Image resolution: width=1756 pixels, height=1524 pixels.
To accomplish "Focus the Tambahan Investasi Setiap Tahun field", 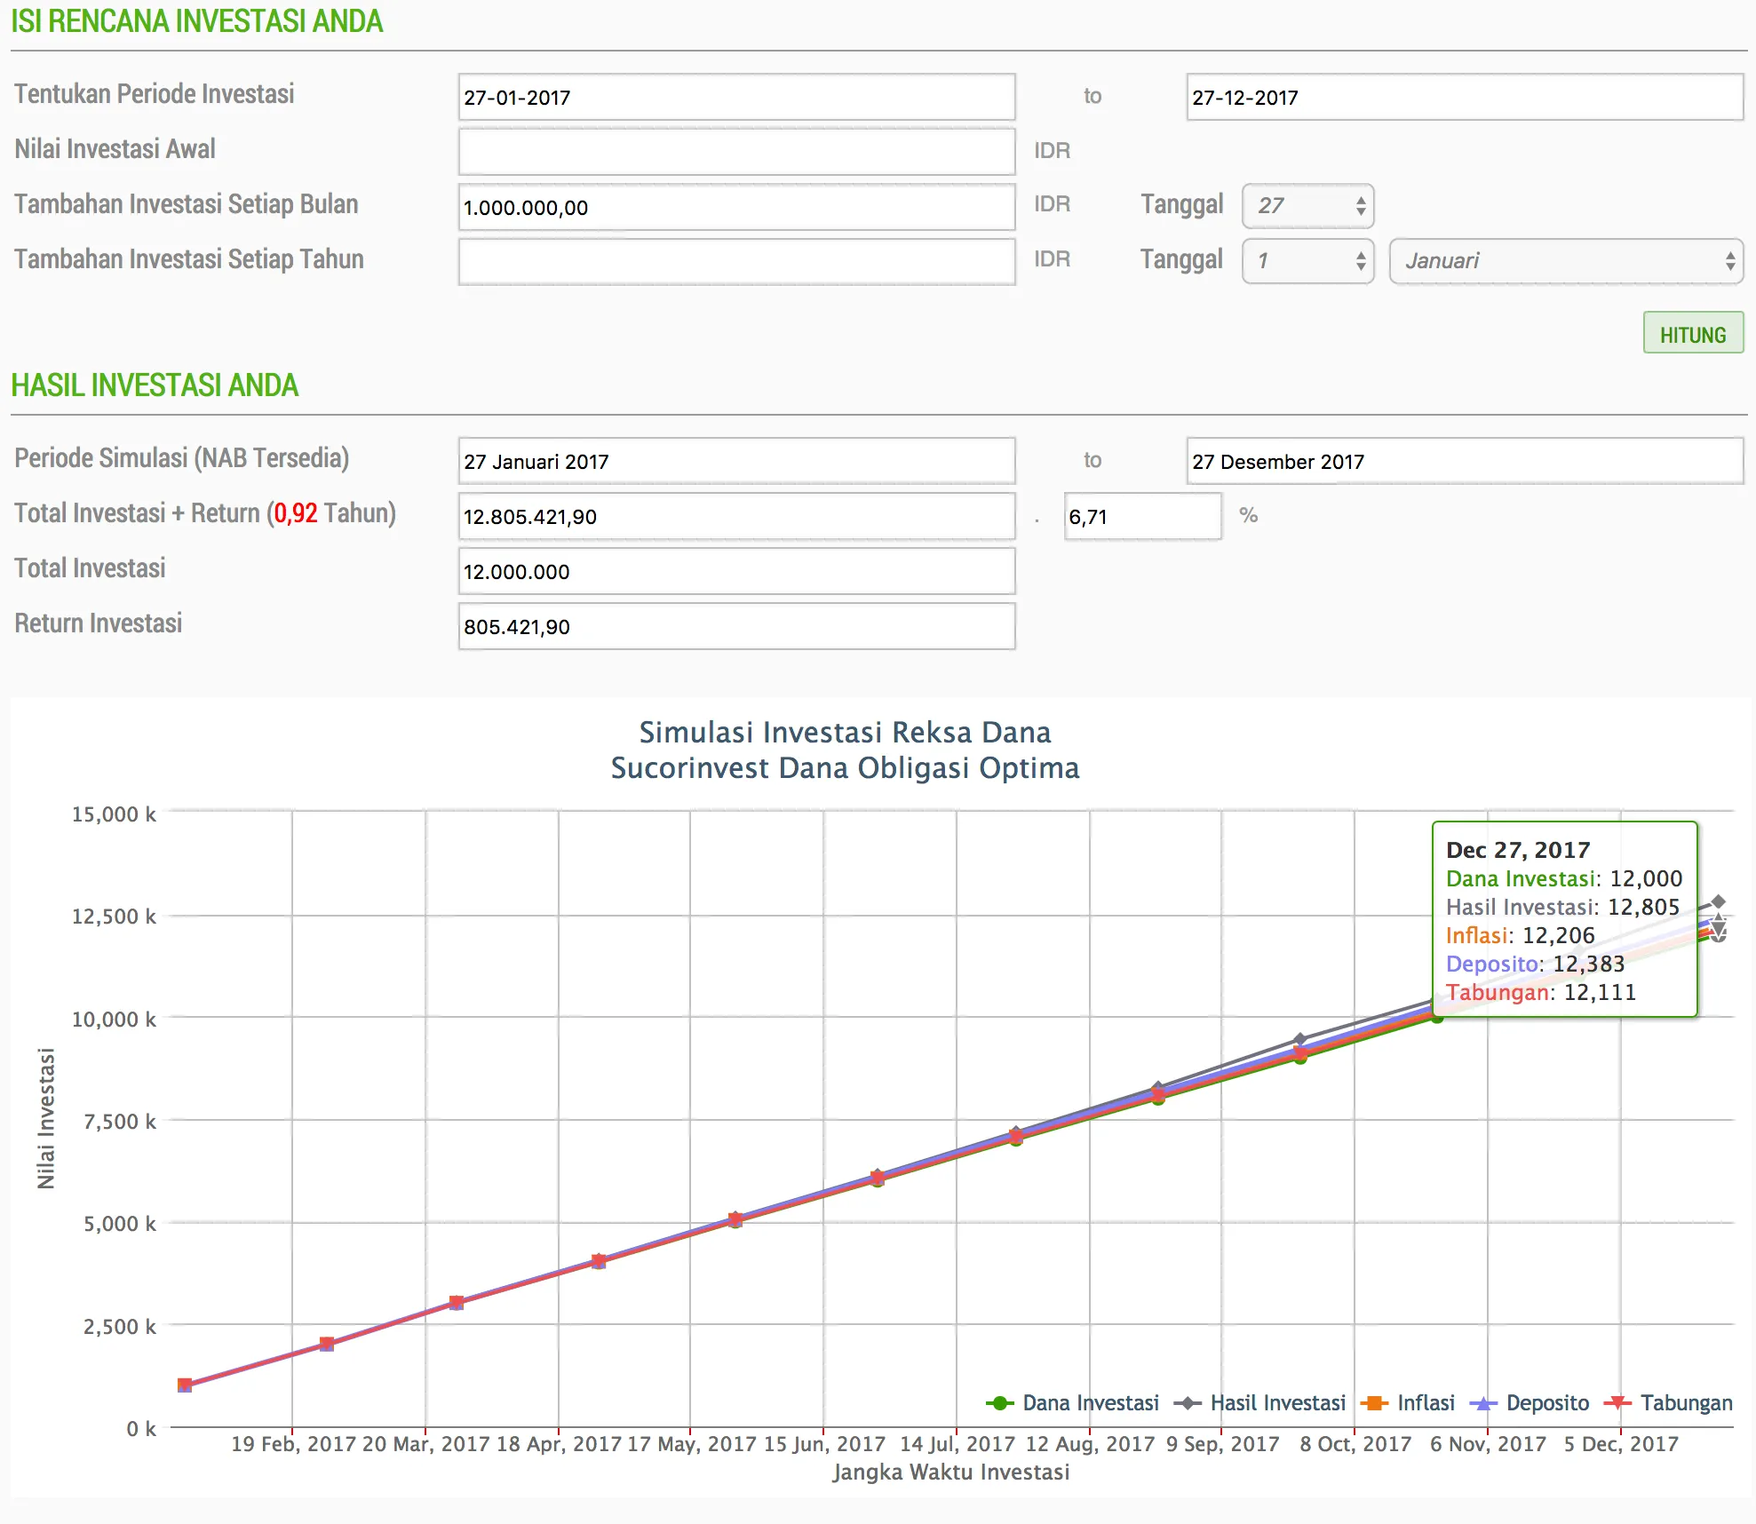I will click(x=735, y=262).
